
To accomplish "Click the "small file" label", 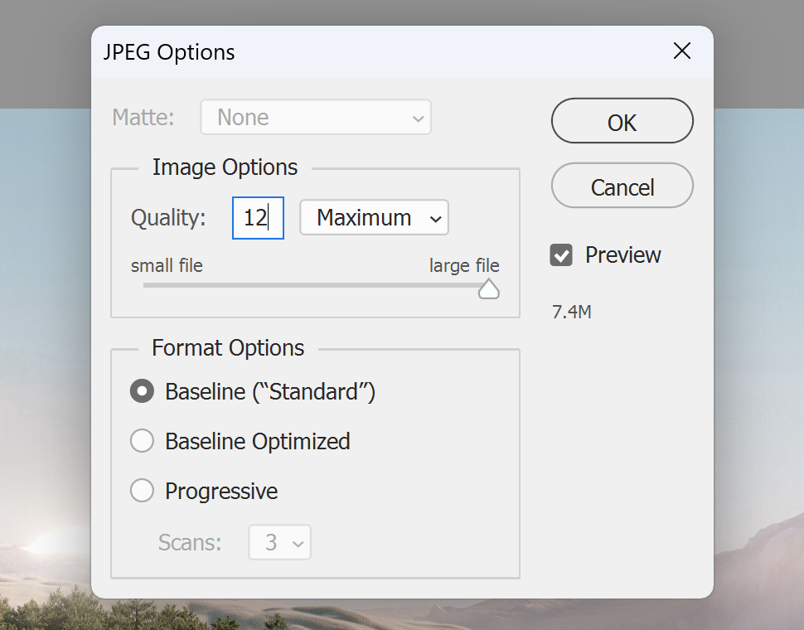I will [x=167, y=265].
